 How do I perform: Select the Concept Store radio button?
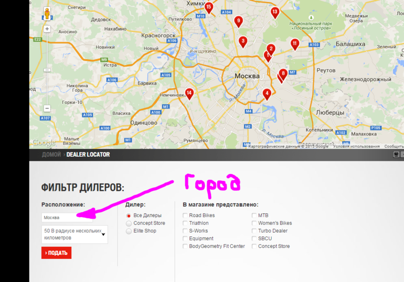tap(129, 223)
